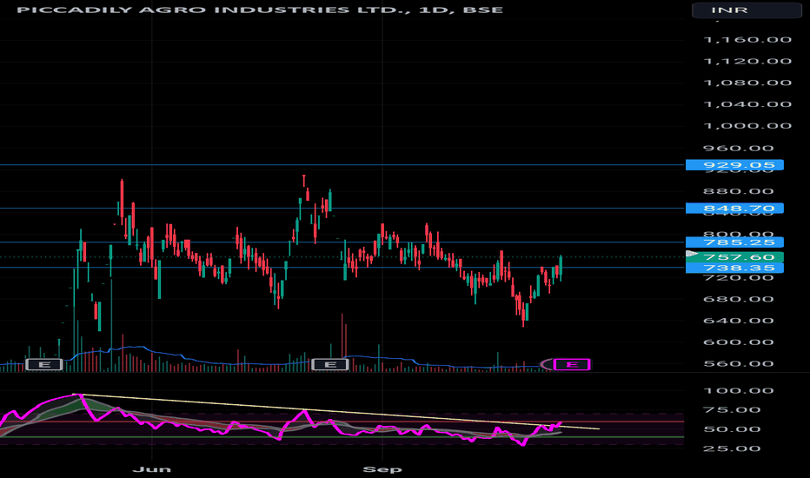The width and height of the screenshot is (810, 478).
Task: Select the blue horizontal line at 929.05
Action: click(x=342, y=165)
